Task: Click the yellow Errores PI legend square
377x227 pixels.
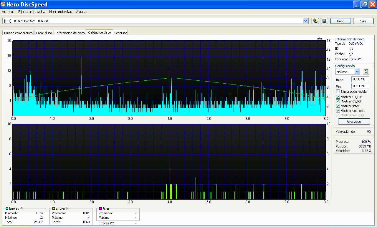Action: 54,208
